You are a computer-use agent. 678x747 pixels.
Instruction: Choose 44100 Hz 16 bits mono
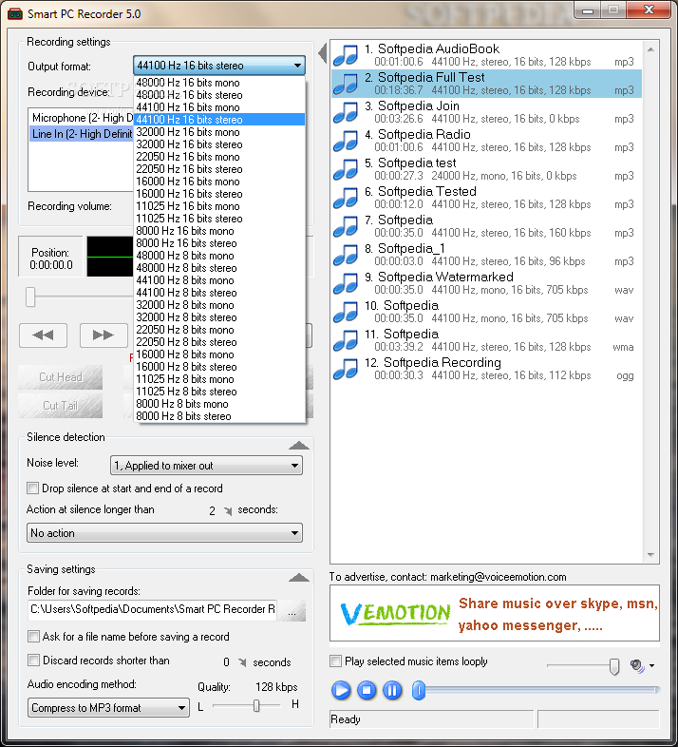tap(219, 107)
